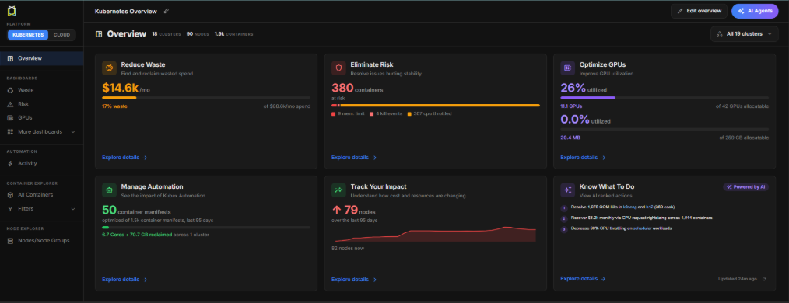789x303 pixels.
Task: Expand More dashboards chevron in sidebar
Action: [73, 131]
